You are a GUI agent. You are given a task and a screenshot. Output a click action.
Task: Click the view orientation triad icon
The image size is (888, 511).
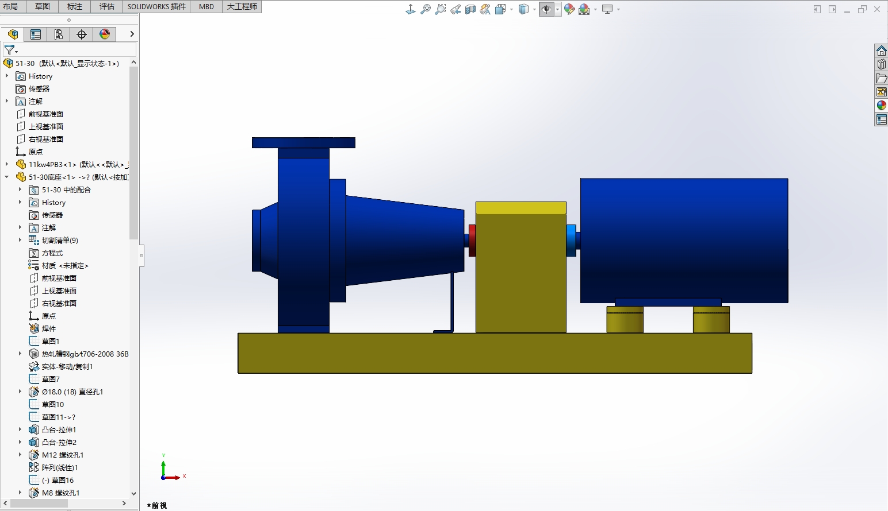click(x=411, y=9)
